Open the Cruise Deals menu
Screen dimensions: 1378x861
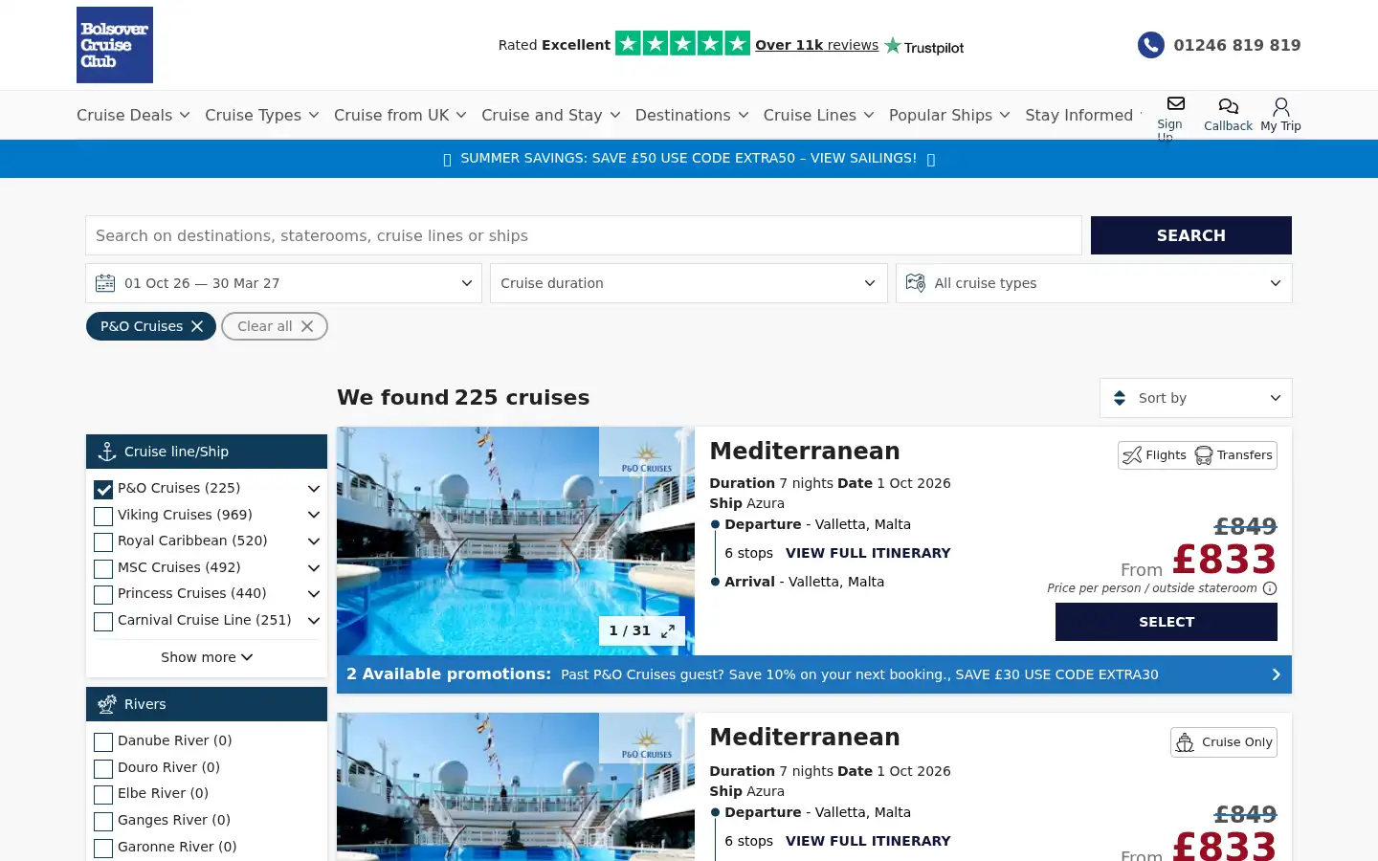(x=133, y=115)
